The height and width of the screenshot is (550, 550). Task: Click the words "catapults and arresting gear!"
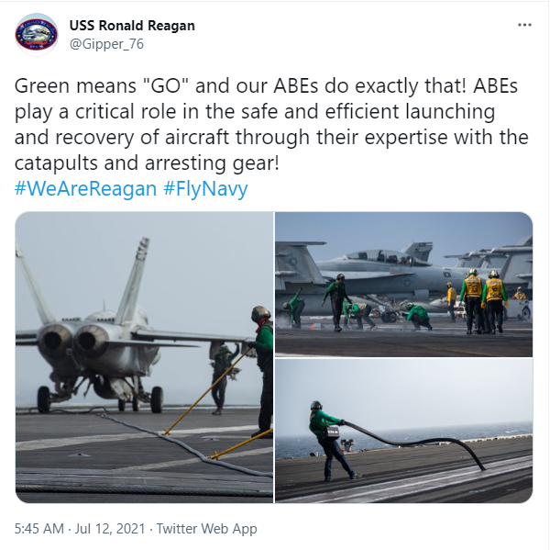click(147, 163)
